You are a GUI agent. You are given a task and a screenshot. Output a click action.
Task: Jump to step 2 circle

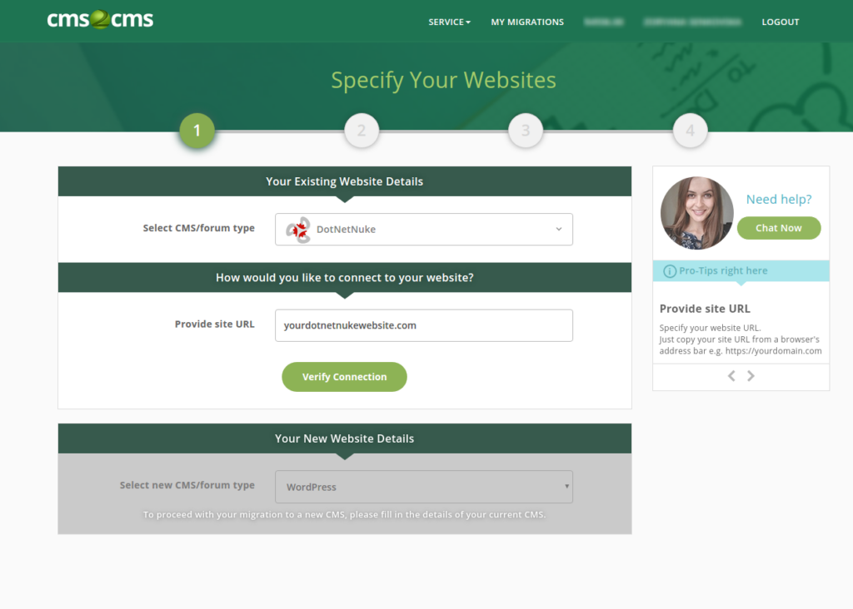click(x=362, y=131)
